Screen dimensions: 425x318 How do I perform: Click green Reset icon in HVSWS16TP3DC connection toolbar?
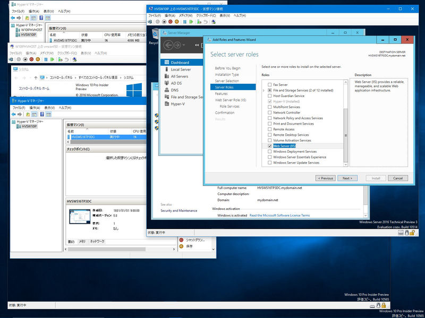pyautogui.click(x=191, y=22)
